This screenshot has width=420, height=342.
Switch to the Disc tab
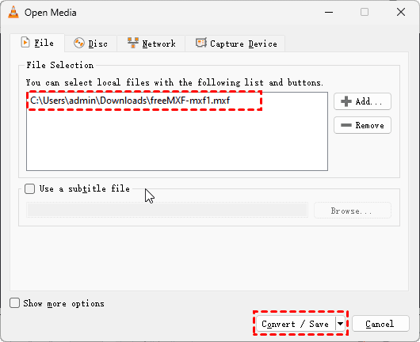pyautogui.click(x=90, y=44)
